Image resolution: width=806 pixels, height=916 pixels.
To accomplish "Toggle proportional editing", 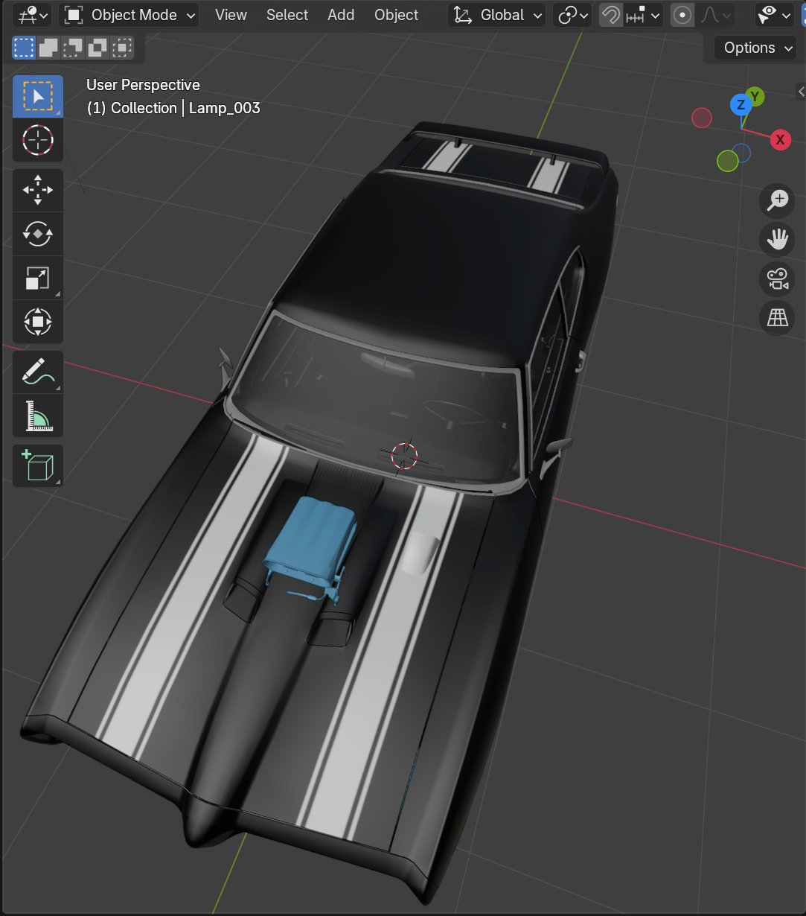I will coord(682,15).
